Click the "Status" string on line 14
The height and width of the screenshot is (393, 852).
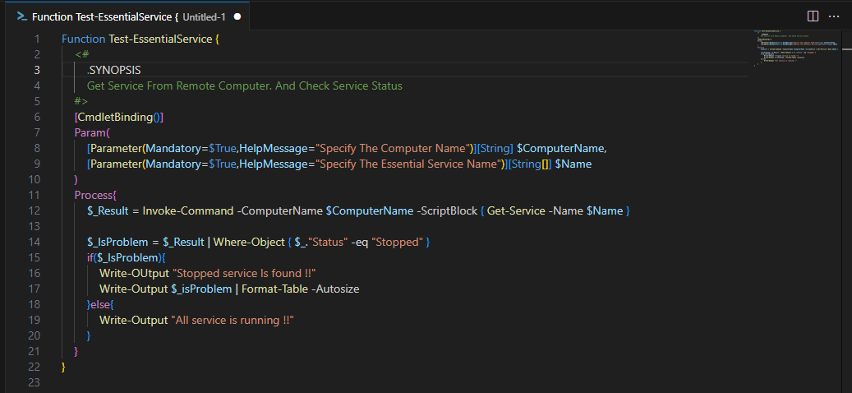[328, 242]
